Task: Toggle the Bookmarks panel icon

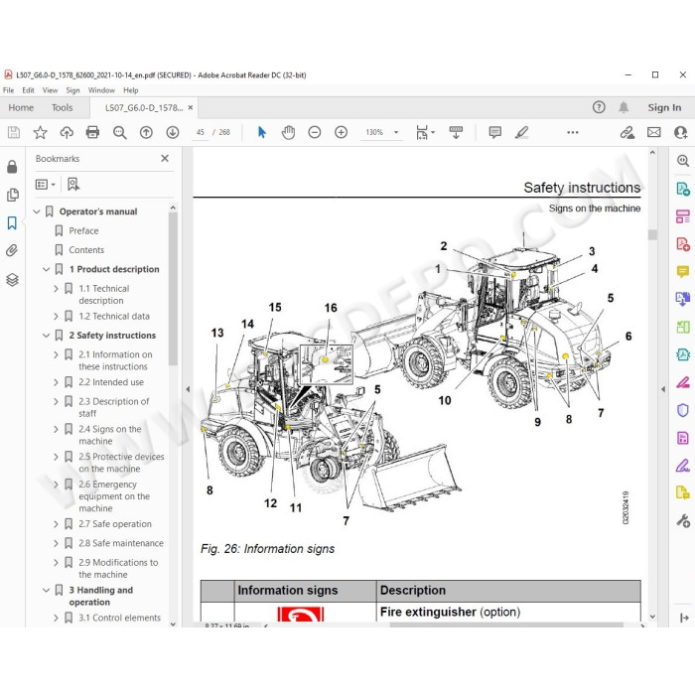Action: pos(12,222)
